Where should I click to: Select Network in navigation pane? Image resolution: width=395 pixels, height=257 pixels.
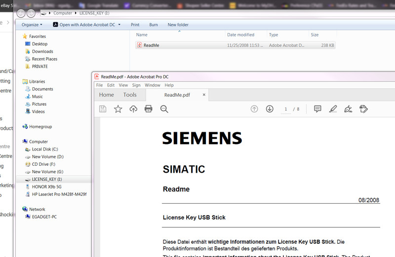37,209
